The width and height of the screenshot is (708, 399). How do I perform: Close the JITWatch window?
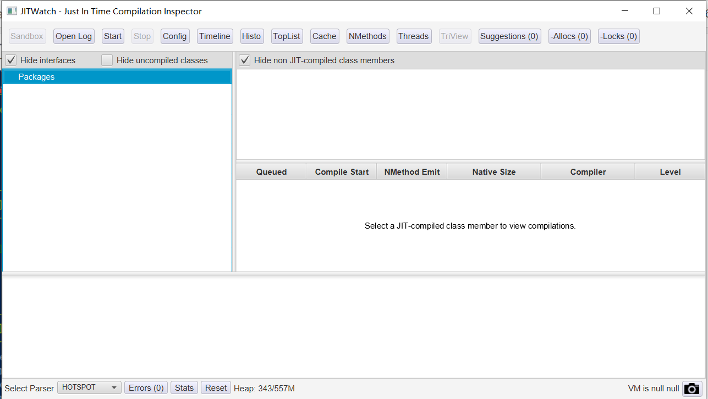tap(689, 11)
